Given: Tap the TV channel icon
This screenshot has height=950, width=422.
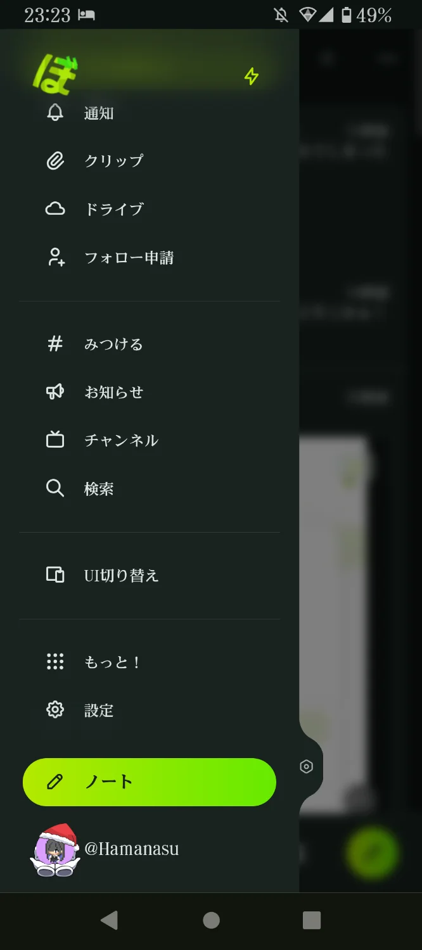Looking at the screenshot, I should coord(55,440).
